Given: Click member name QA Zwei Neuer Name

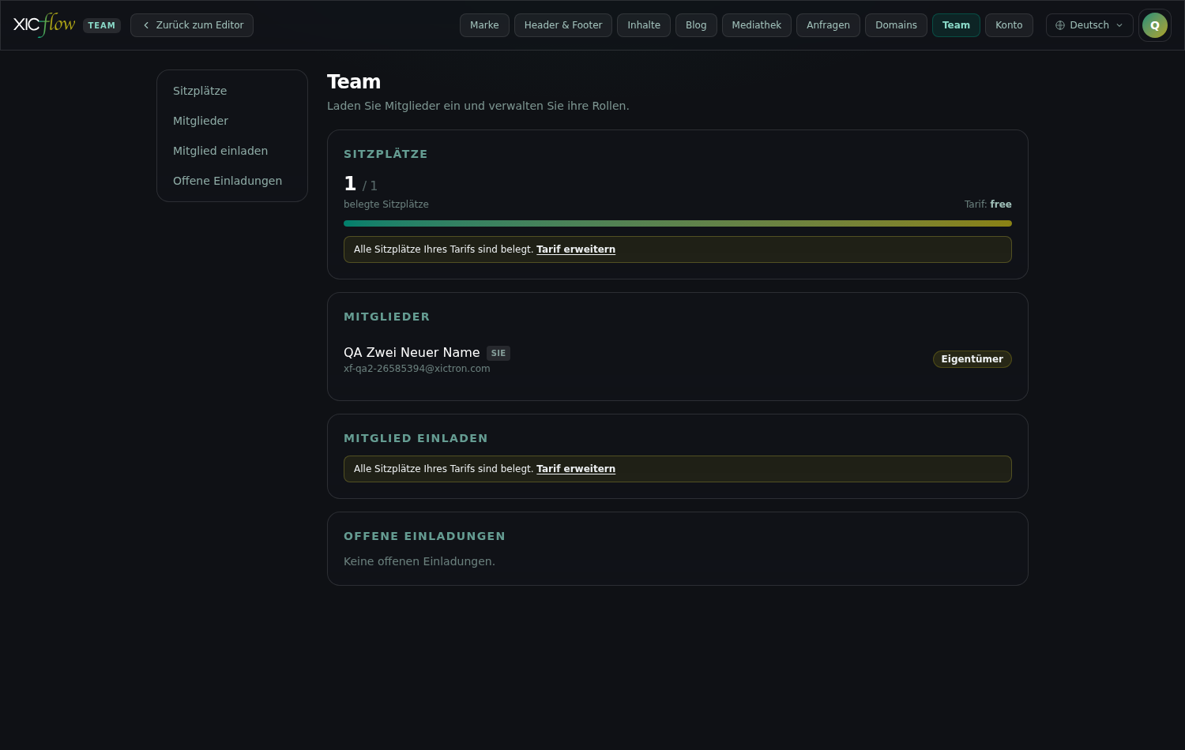Looking at the screenshot, I should pyautogui.click(x=412, y=353).
